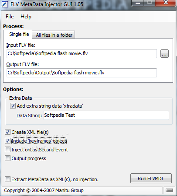The width and height of the screenshot is (177, 196).
Task: Uncheck Include 'keyframes' object checkbox
Action: [7, 141]
